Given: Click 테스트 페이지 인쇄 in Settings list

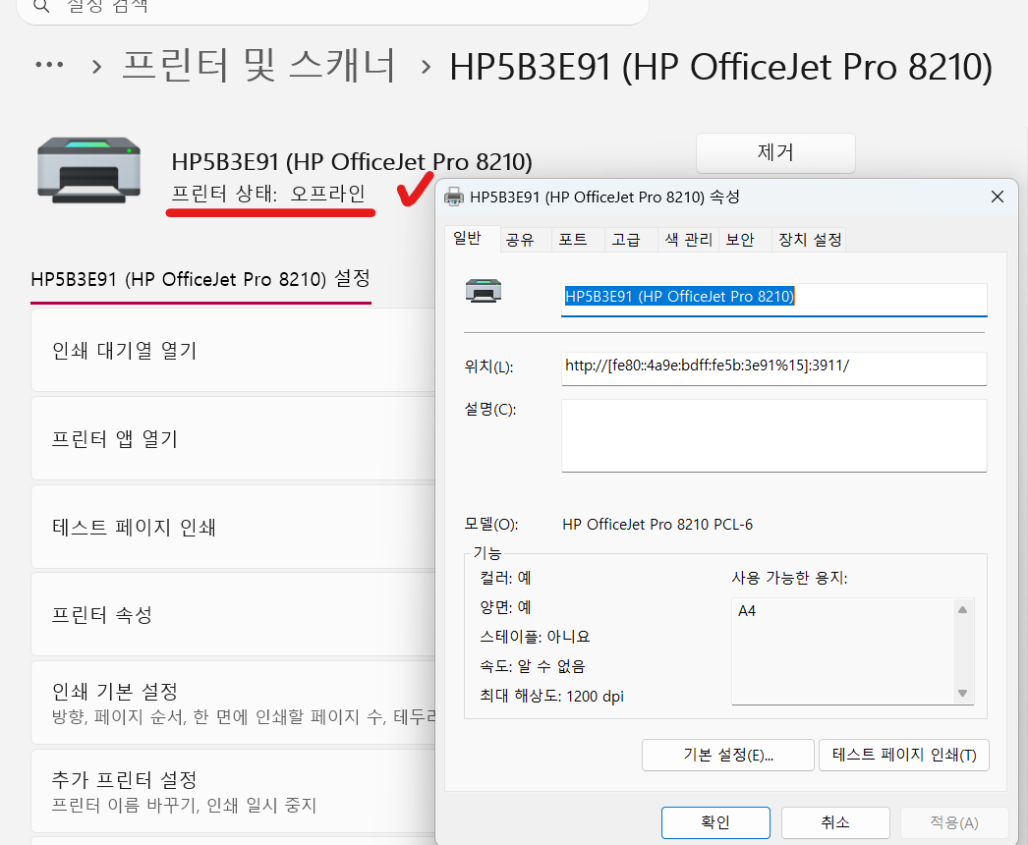Looking at the screenshot, I should (233, 527).
